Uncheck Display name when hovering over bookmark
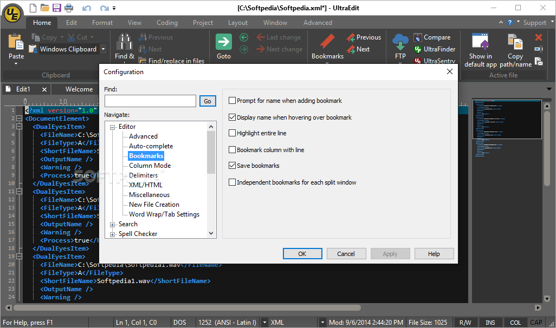The width and height of the screenshot is (556, 328). pos(232,117)
